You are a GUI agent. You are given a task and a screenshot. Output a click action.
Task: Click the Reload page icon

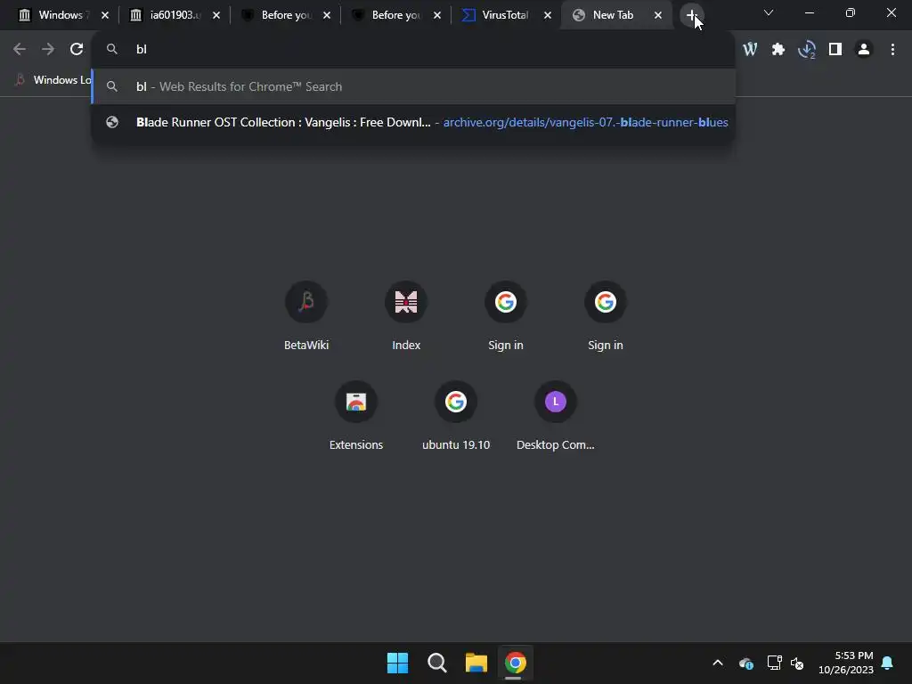(x=77, y=50)
